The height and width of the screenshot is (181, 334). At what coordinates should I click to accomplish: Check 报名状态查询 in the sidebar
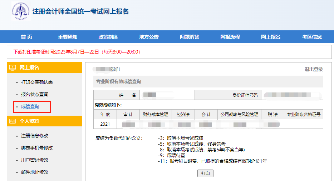tap(34, 94)
